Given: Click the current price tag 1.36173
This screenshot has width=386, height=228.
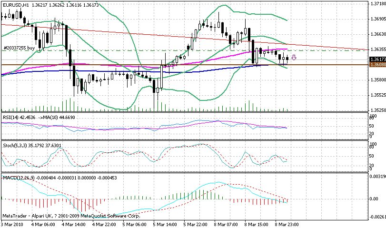Looking at the screenshot, I should pyautogui.click(x=378, y=59).
